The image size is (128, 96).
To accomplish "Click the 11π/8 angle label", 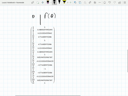I will coord(33,65).
